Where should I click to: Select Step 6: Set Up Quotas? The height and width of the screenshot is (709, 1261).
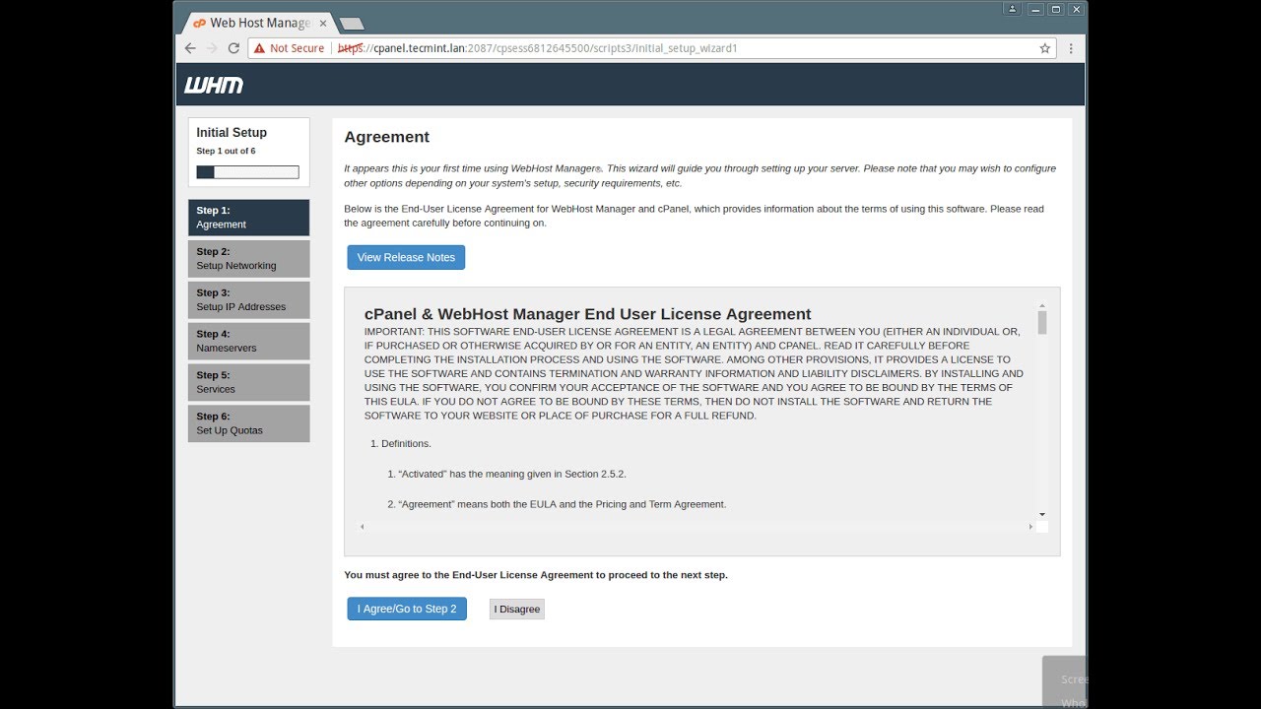(248, 424)
